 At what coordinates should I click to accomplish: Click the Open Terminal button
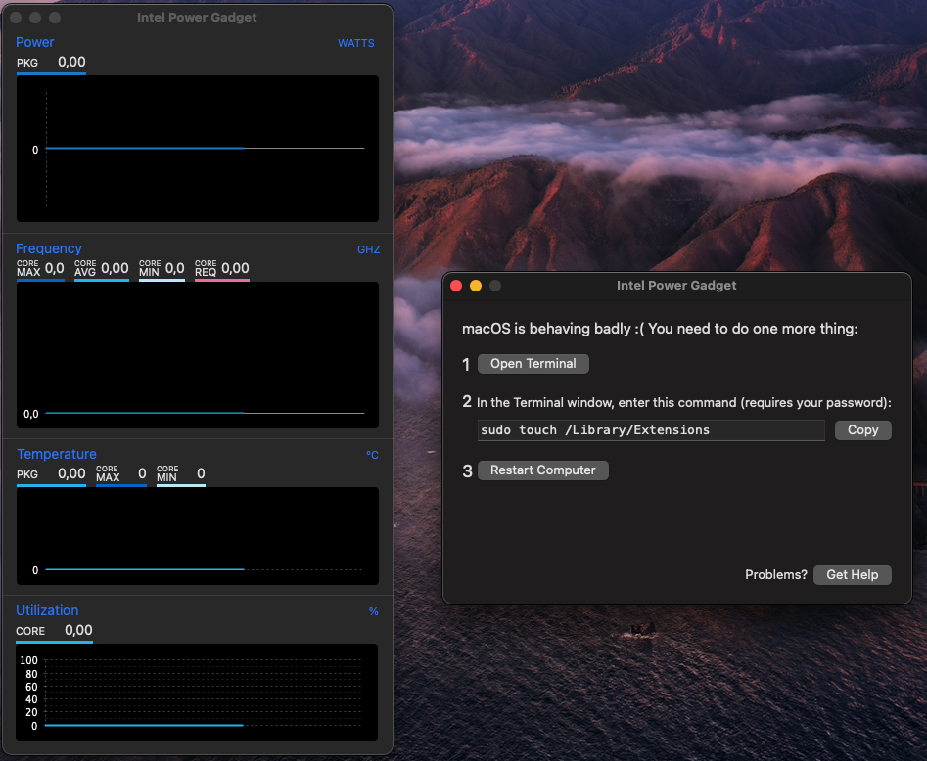[533, 363]
